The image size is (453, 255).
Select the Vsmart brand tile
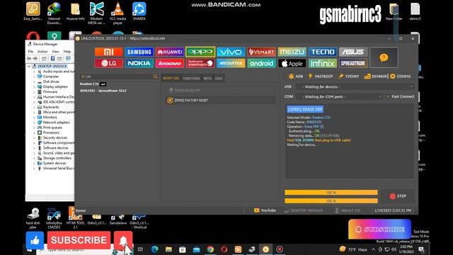261,52
